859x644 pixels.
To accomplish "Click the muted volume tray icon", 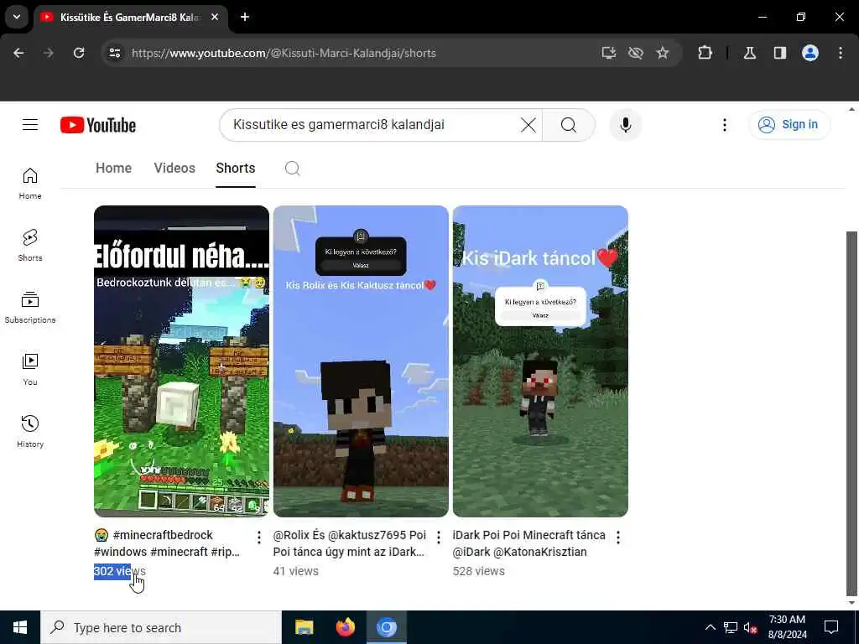I will (x=751, y=627).
